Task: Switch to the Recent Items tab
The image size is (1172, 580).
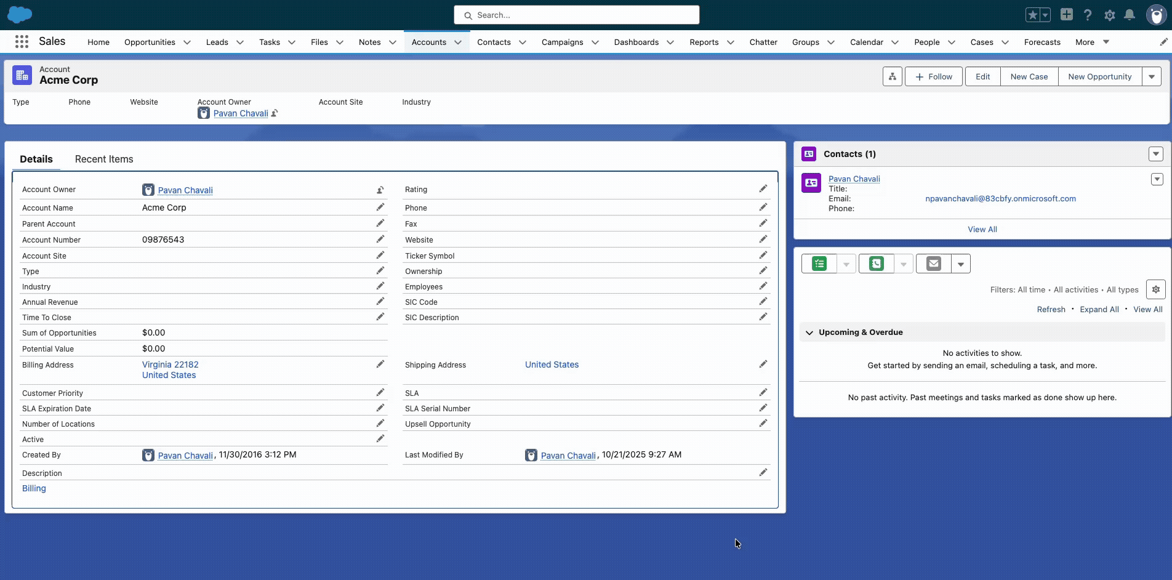Action: 104,159
